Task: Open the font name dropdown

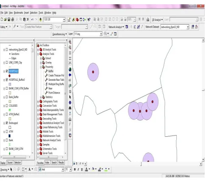Action: pos(63,170)
